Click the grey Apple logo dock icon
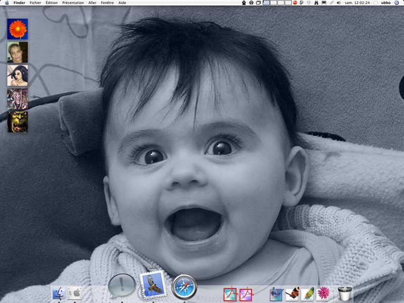The height and width of the screenshot is (303, 404). (75, 293)
